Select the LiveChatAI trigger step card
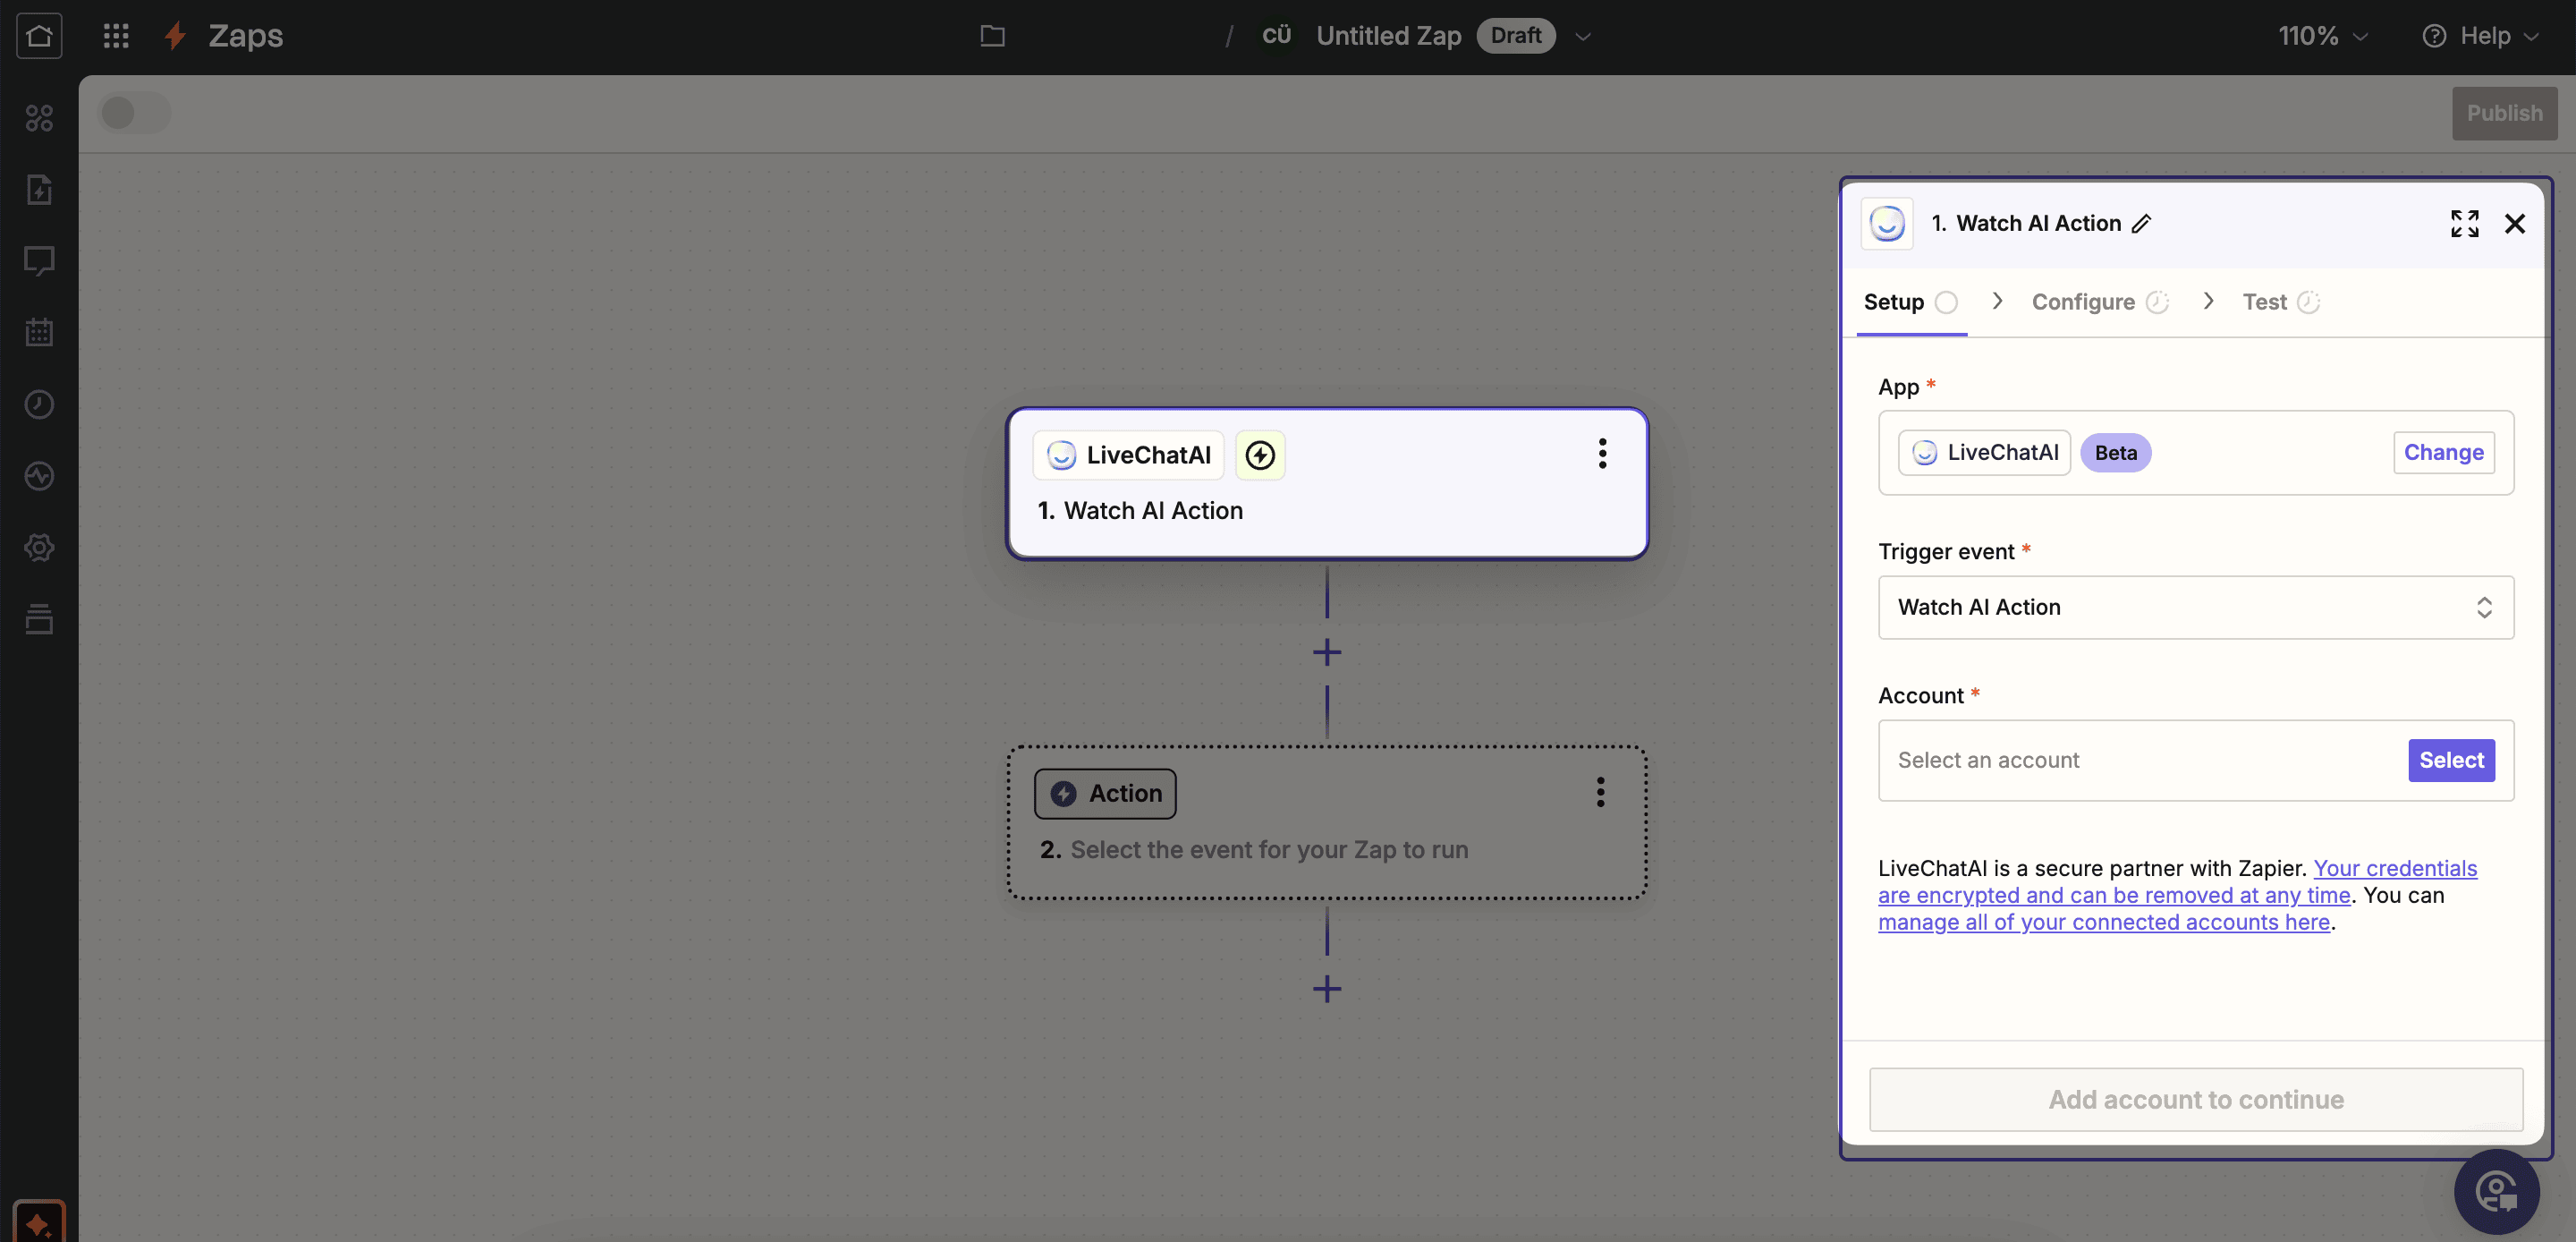The image size is (2576, 1242). point(1327,482)
